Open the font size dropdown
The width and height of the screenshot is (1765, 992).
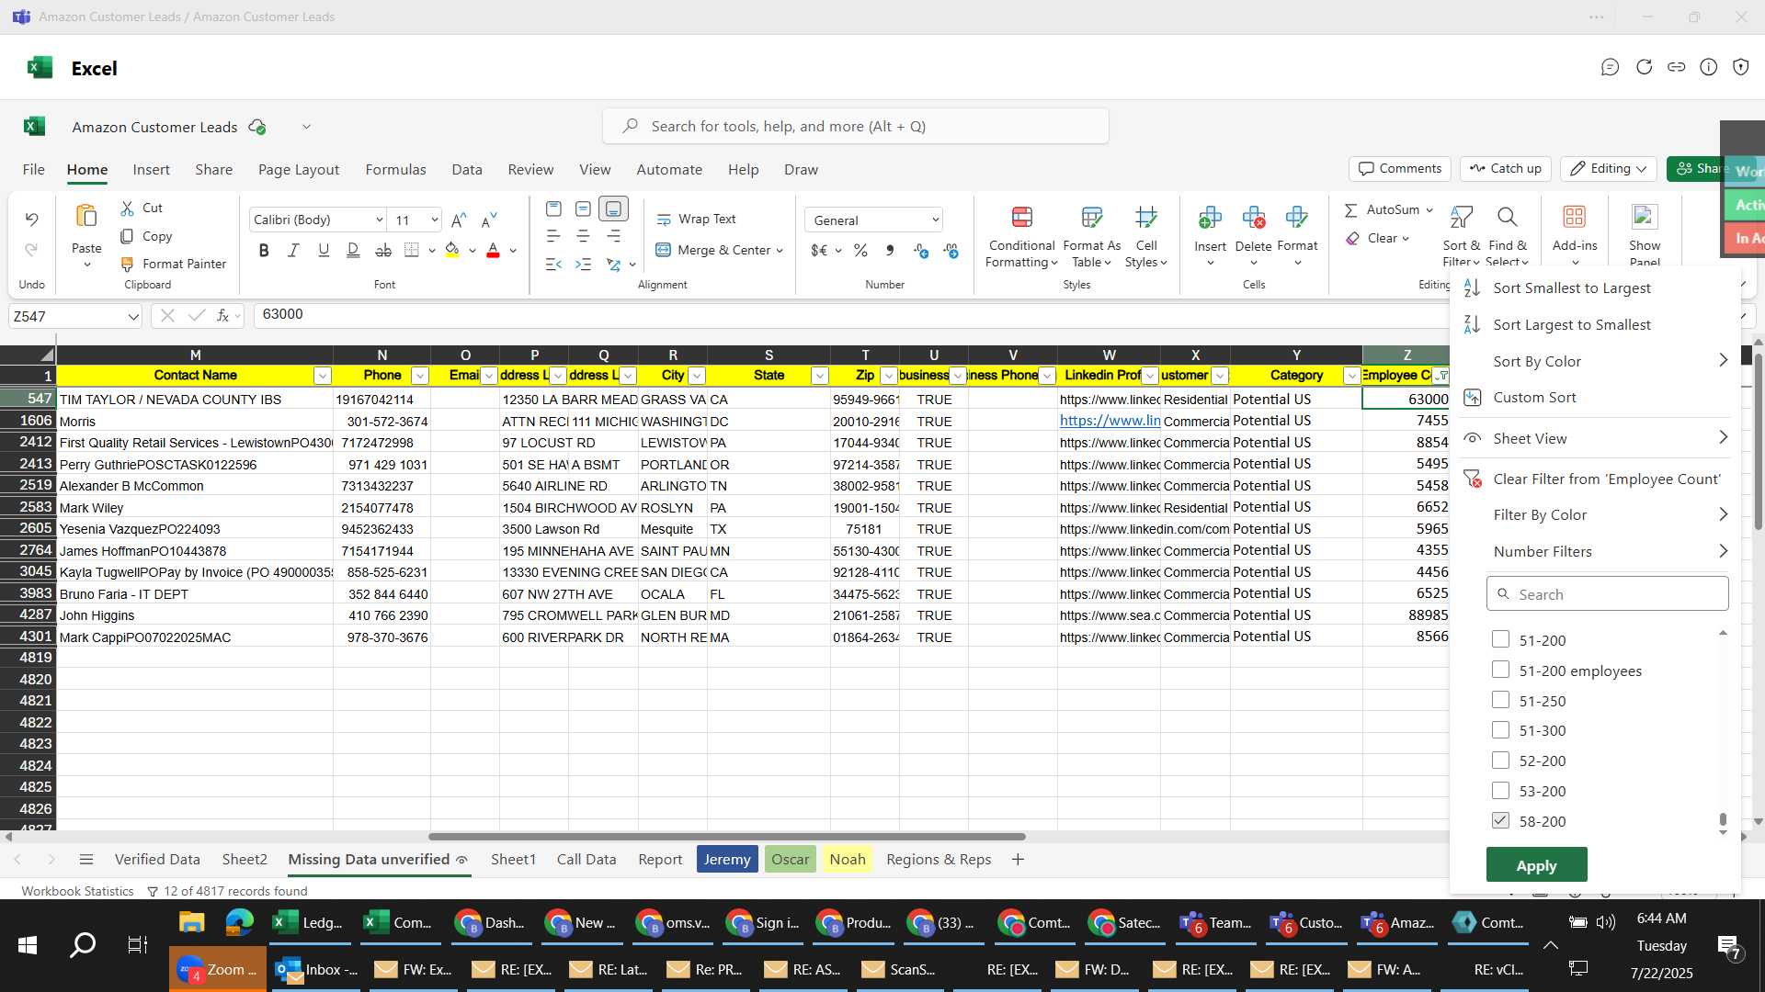(x=434, y=220)
